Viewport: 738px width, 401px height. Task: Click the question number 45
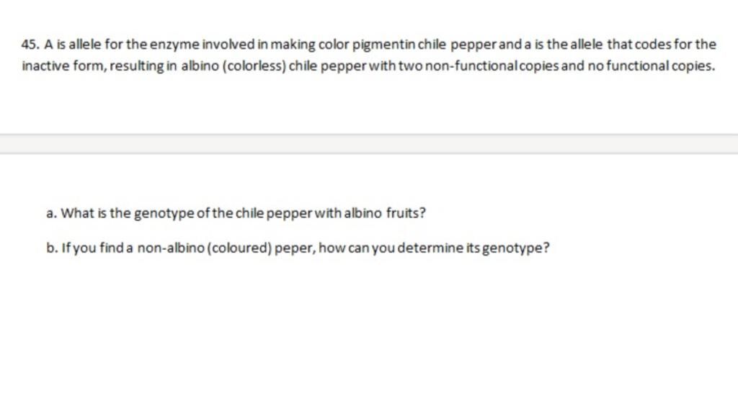30,45
